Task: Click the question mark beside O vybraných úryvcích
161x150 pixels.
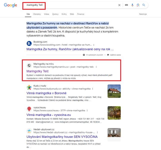Action: pyautogui.click(x=84, y=55)
